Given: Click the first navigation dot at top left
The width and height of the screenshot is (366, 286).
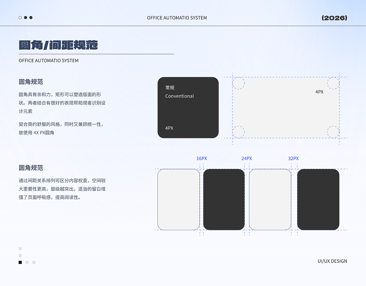Looking at the screenshot, I should click(20, 17).
